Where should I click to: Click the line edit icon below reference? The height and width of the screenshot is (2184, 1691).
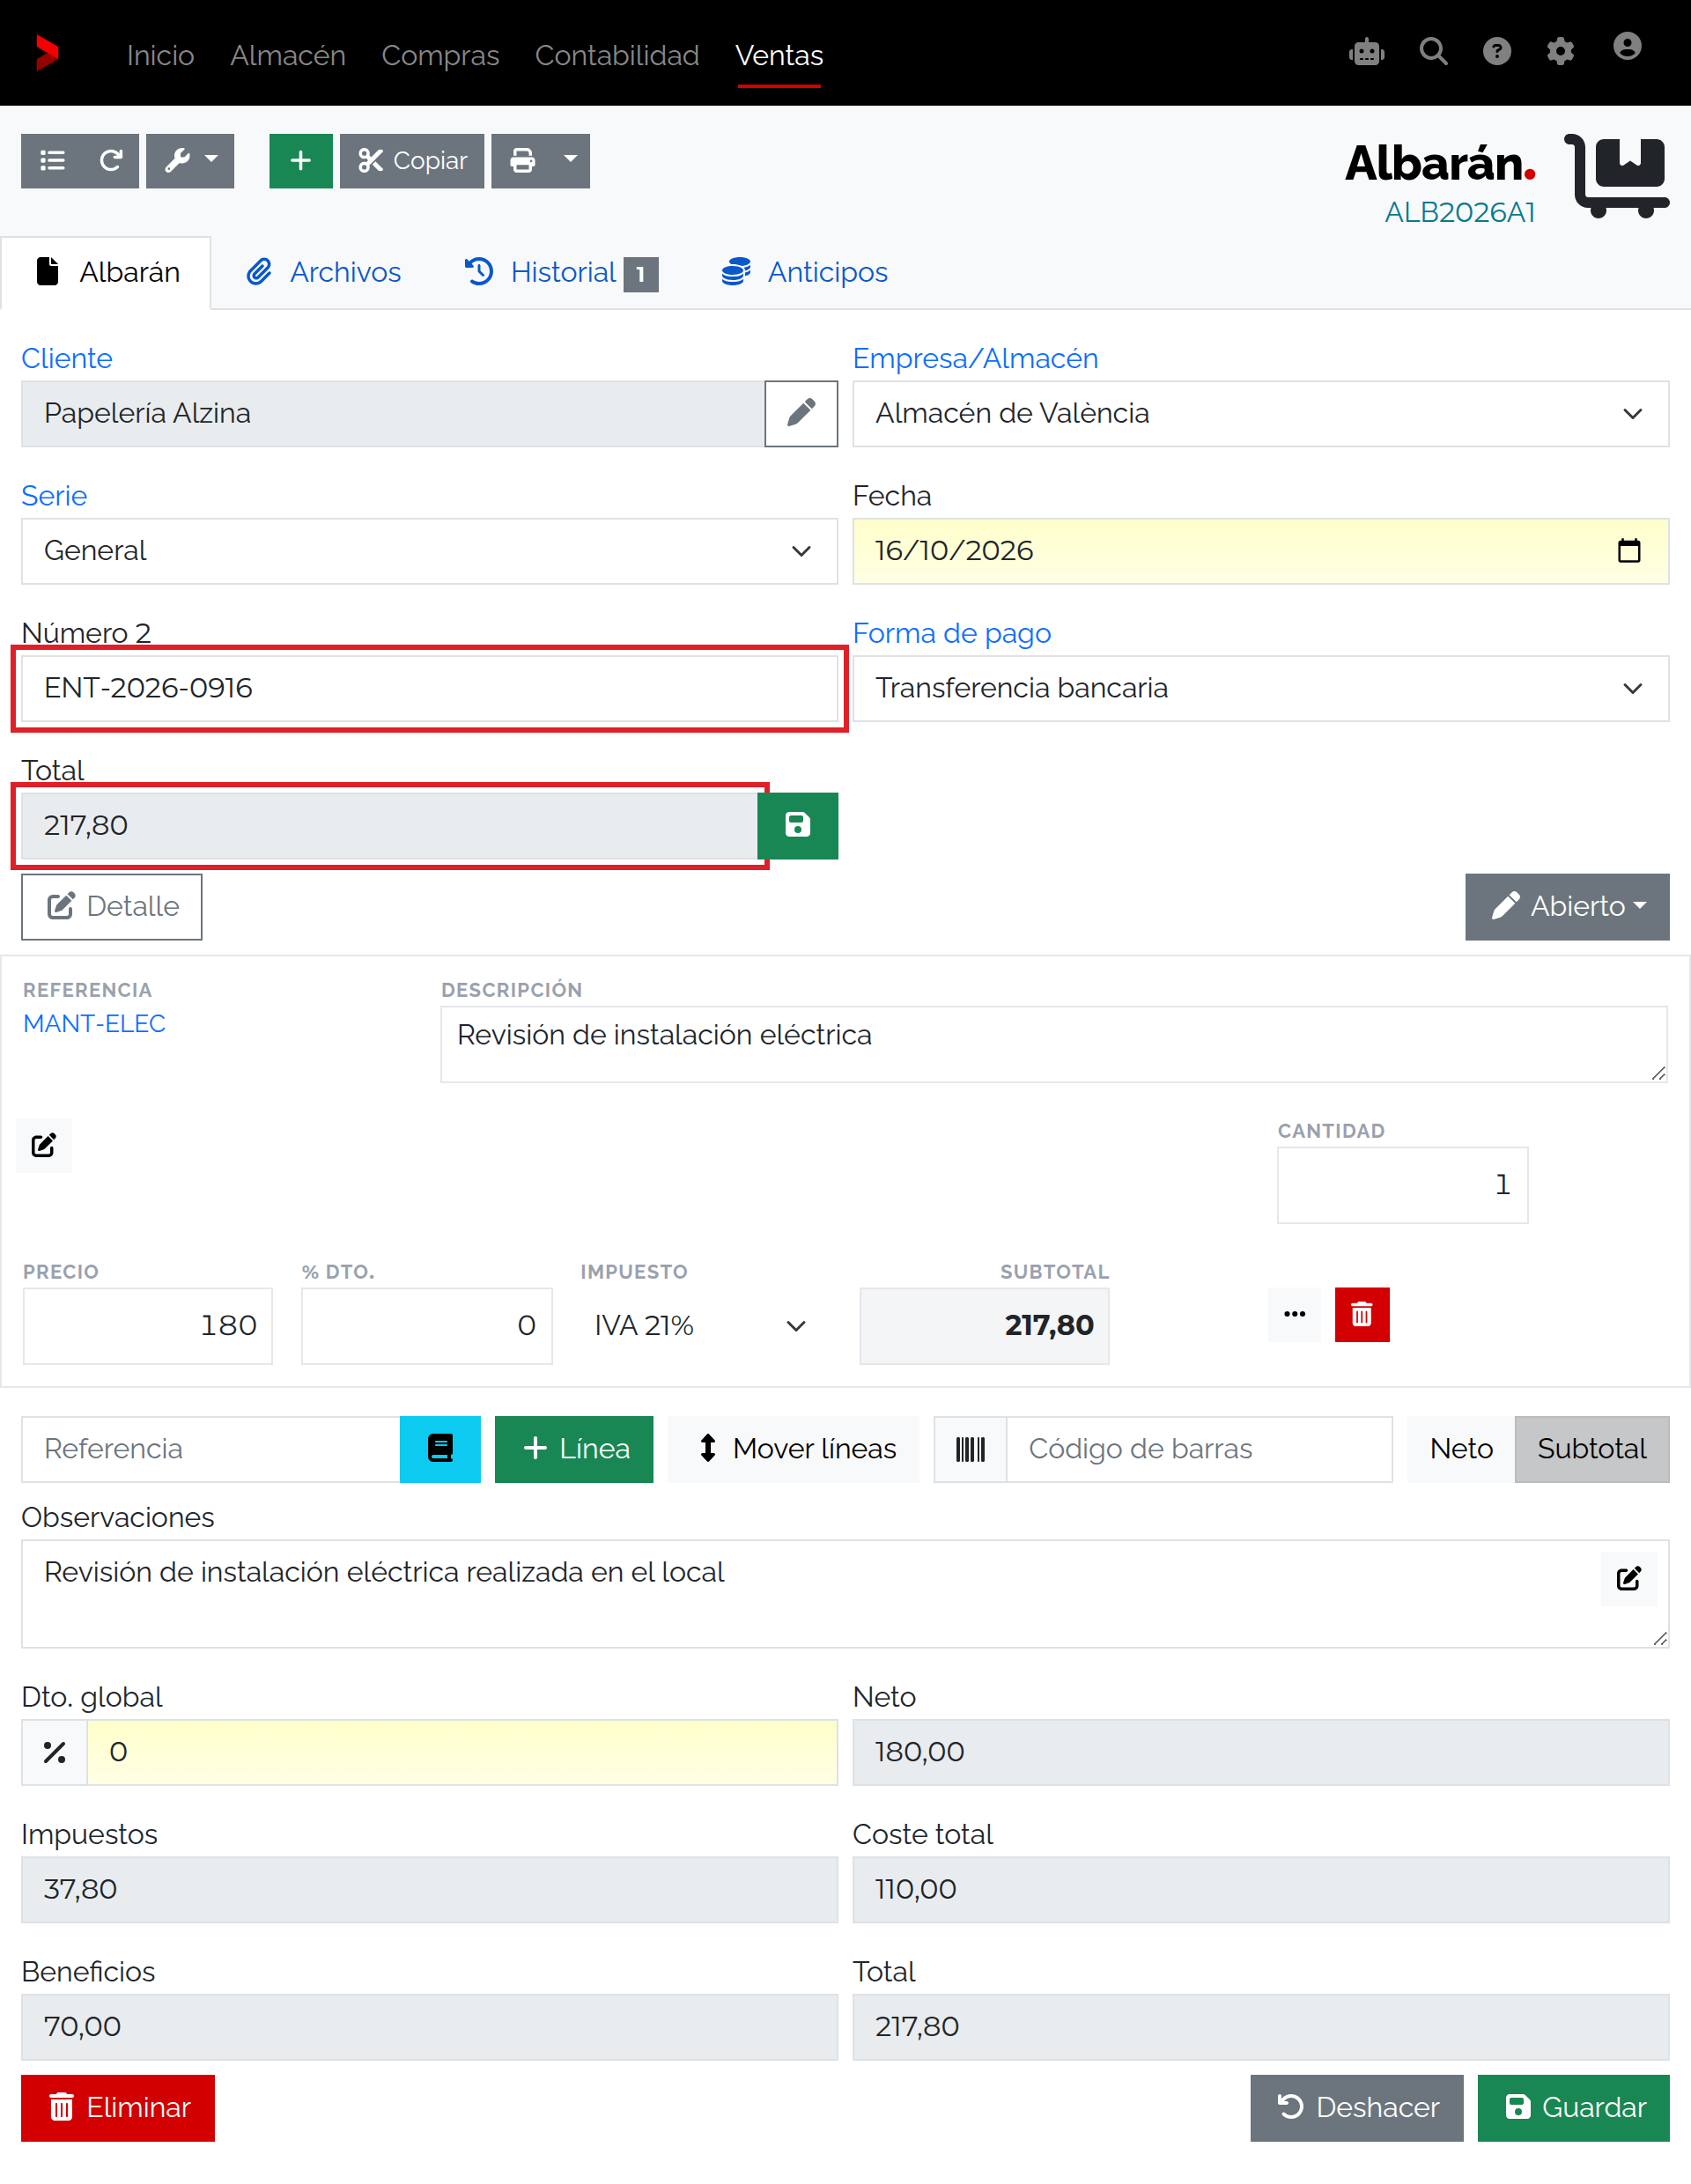coord(44,1145)
